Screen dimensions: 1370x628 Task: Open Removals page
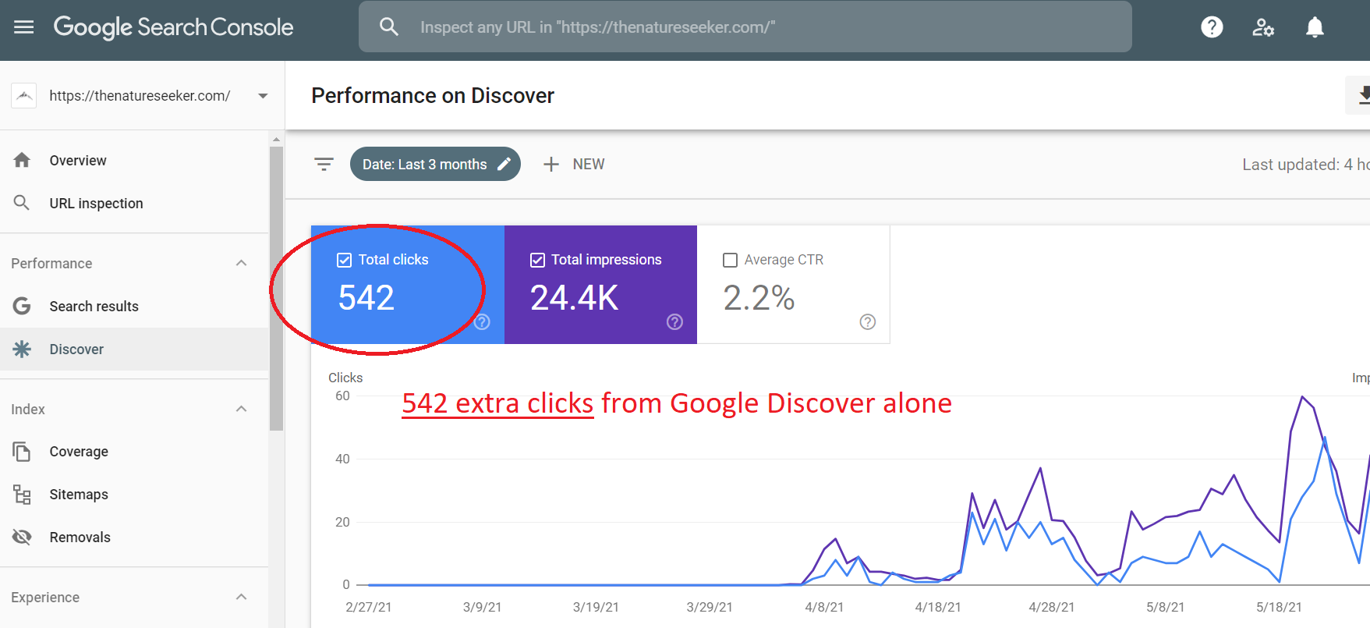134,537
